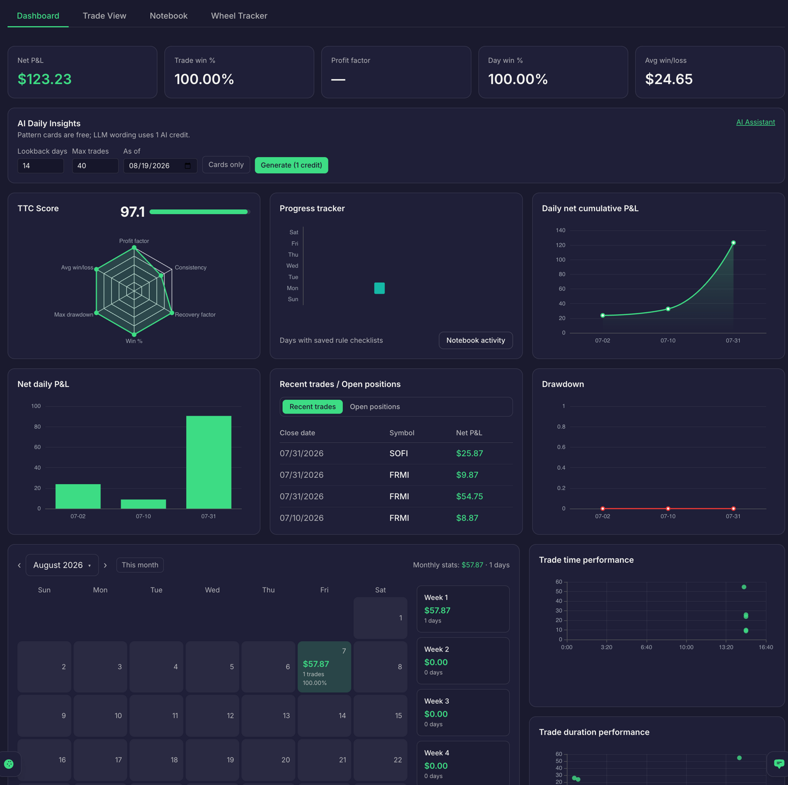Go to previous month using left chevron
The image size is (788, 785).
pyautogui.click(x=19, y=565)
